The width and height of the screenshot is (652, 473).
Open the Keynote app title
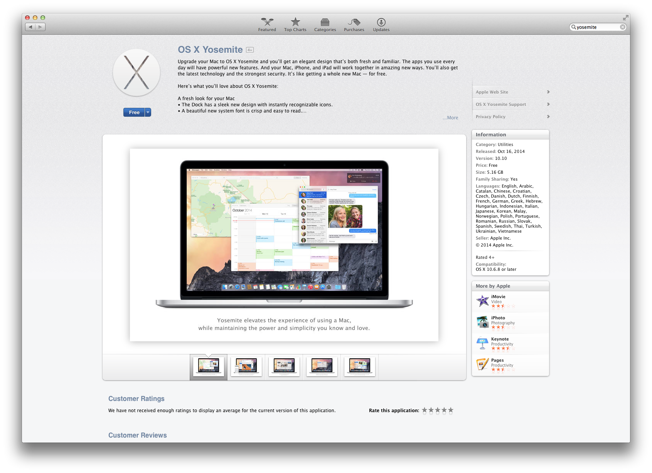[x=500, y=339]
